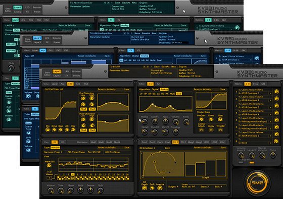
Task: Click the distortion Mix knob
Action: pos(48,130)
